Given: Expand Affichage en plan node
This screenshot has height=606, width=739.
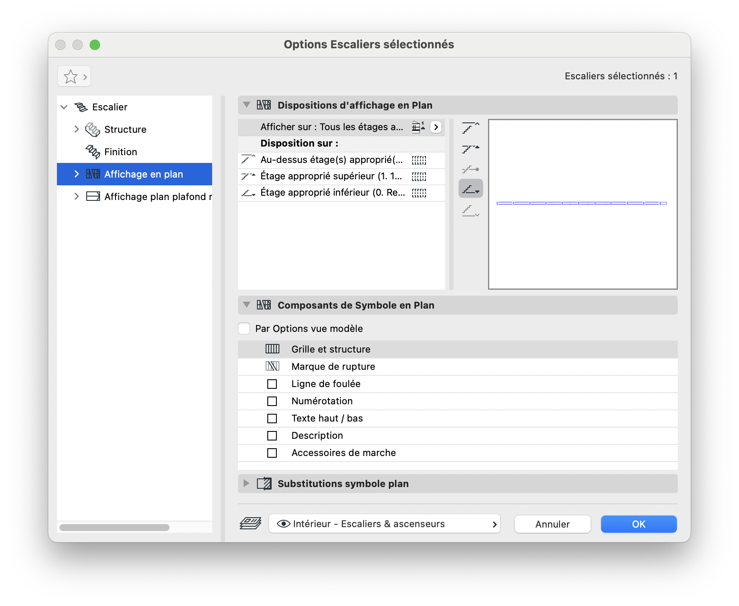Looking at the screenshot, I should point(77,174).
